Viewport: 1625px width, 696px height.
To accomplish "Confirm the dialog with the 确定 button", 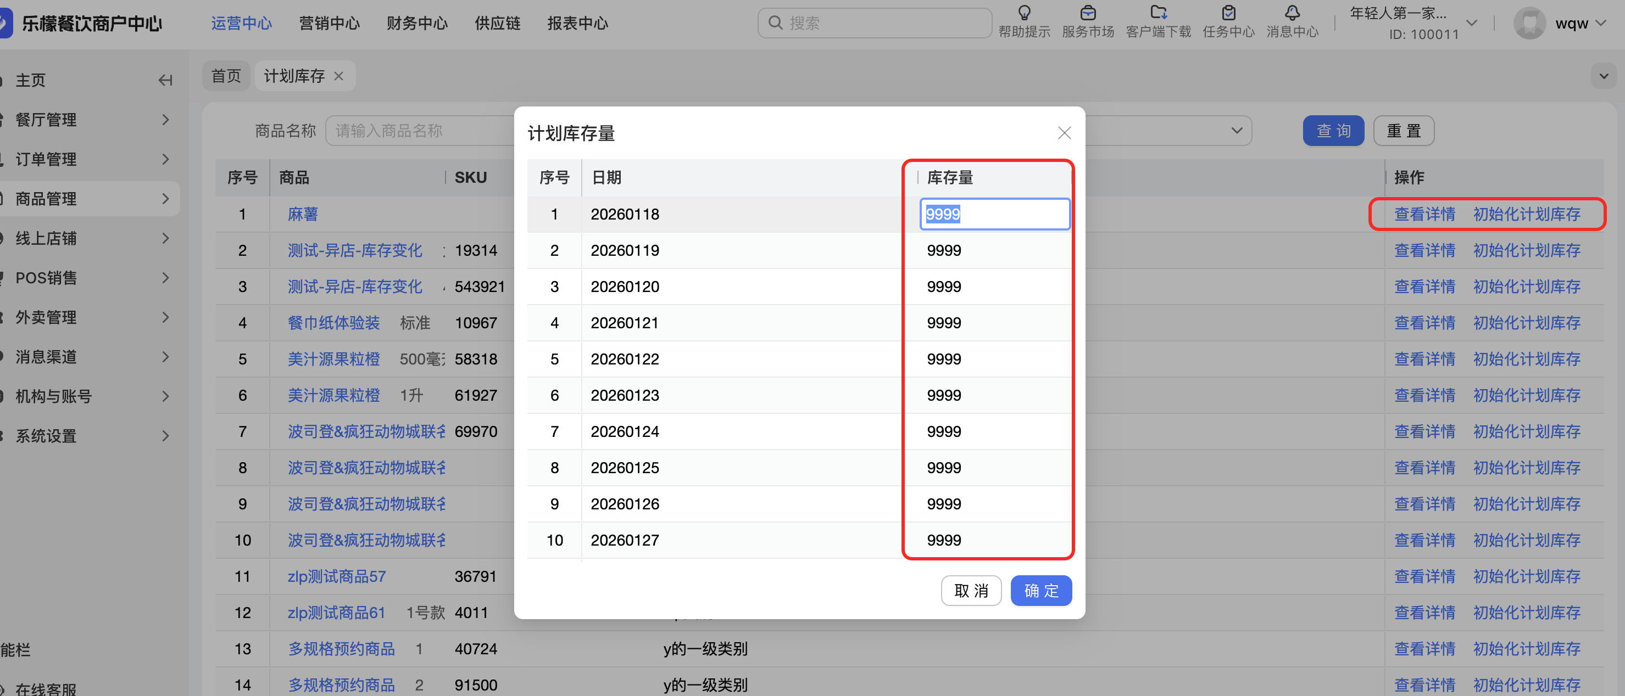I will [x=1040, y=591].
